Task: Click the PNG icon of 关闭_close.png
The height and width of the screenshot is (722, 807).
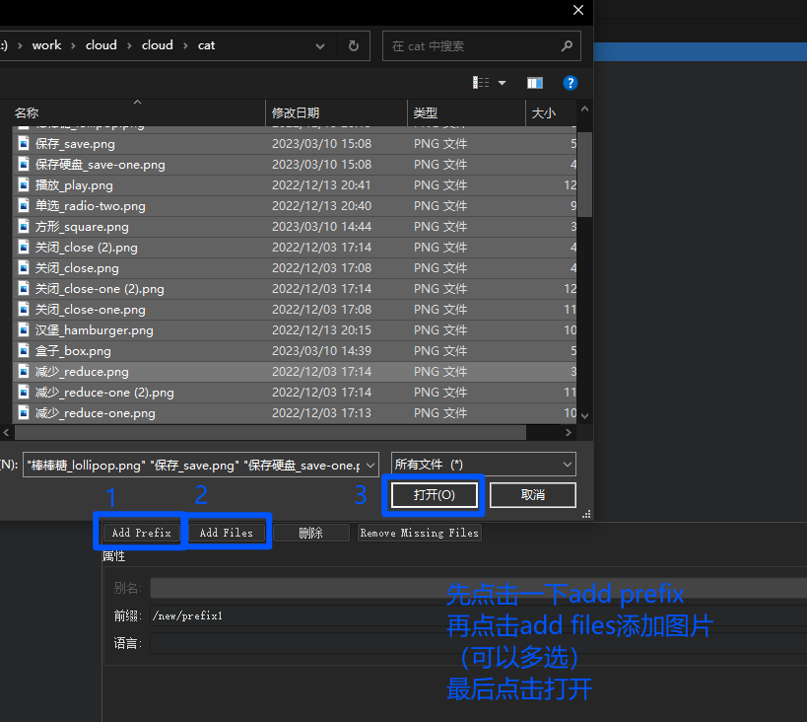Action: 24,267
